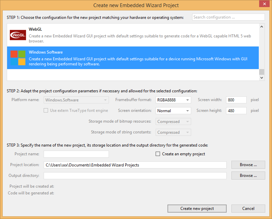Select the WebGL configuration entry

point(135,35)
